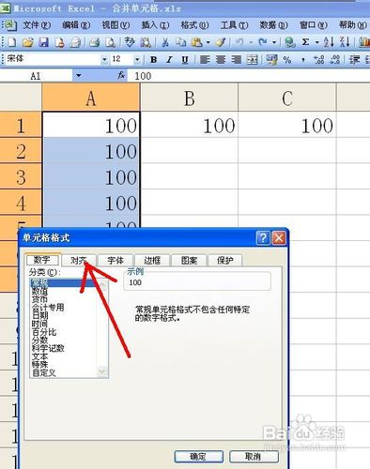Click the Permission icon in toolbar

click(59, 42)
